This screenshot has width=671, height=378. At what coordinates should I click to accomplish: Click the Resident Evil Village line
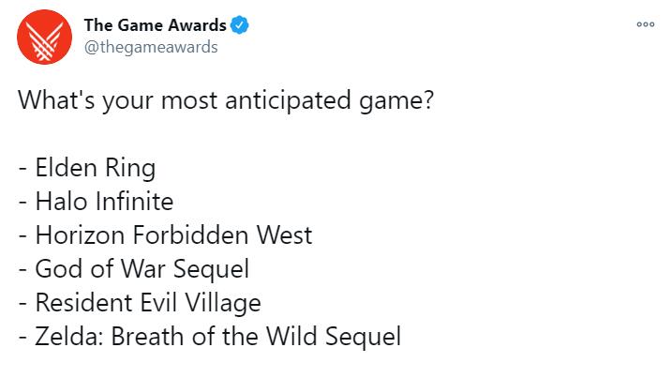[x=140, y=303]
